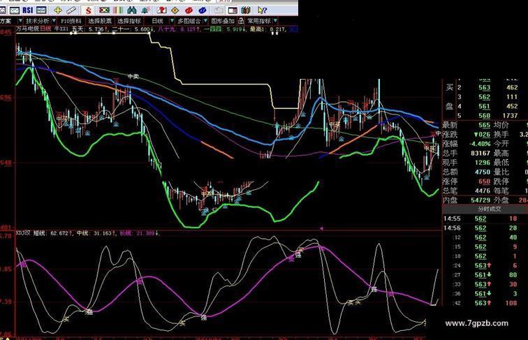The height and width of the screenshot is (340, 528).
Task: Click the help cursor question mark icon
Action: tap(262, 10)
